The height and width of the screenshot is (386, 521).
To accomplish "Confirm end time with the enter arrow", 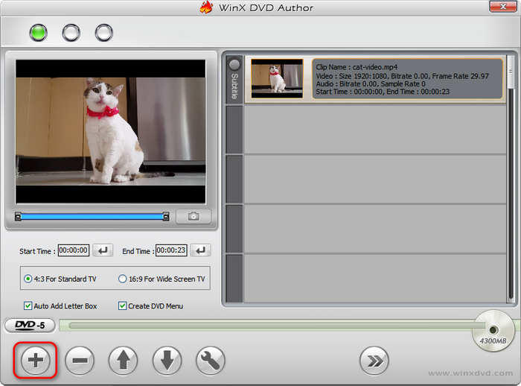I will click(x=201, y=250).
